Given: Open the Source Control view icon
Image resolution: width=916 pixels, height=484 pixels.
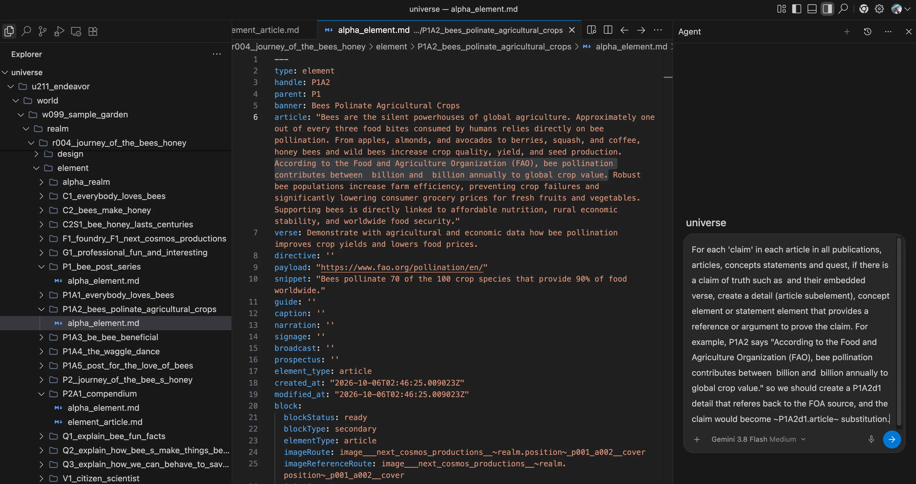Looking at the screenshot, I should pyautogui.click(x=42, y=31).
